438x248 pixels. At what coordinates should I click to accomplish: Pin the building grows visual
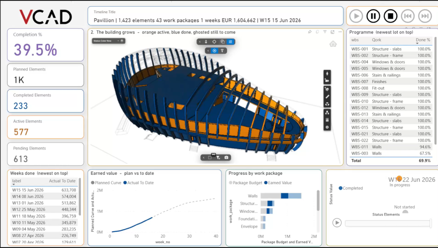click(x=310, y=32)
